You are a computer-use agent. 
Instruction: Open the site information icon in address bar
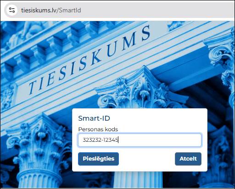[x=11, y=10]
